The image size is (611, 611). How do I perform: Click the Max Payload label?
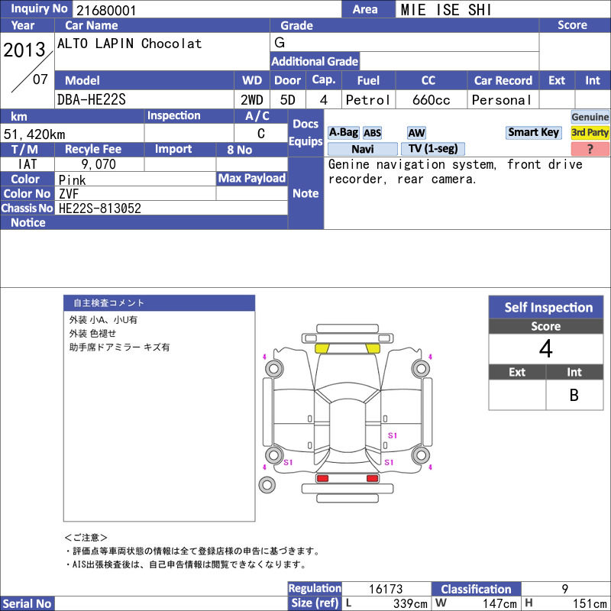pos(252,179)
